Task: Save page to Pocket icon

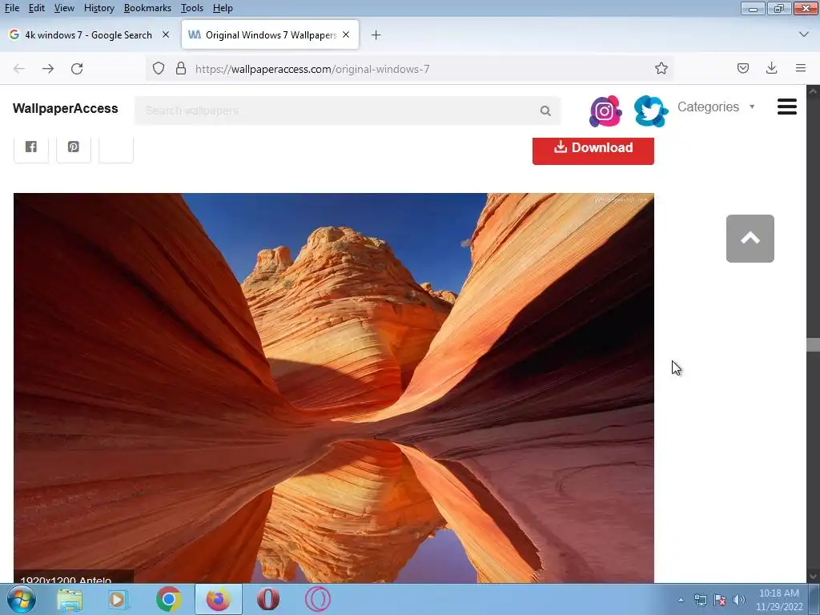Action: pyautogui.click(x=742, y=68)
